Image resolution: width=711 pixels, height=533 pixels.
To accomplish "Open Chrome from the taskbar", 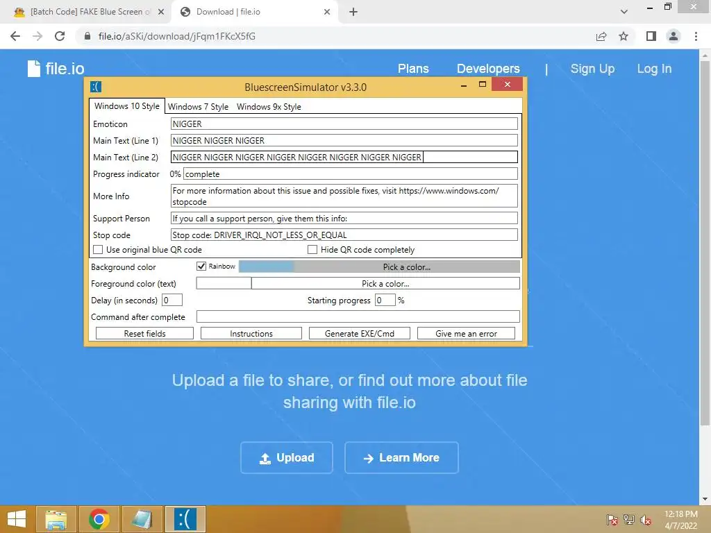I will (x=99, y=519).
